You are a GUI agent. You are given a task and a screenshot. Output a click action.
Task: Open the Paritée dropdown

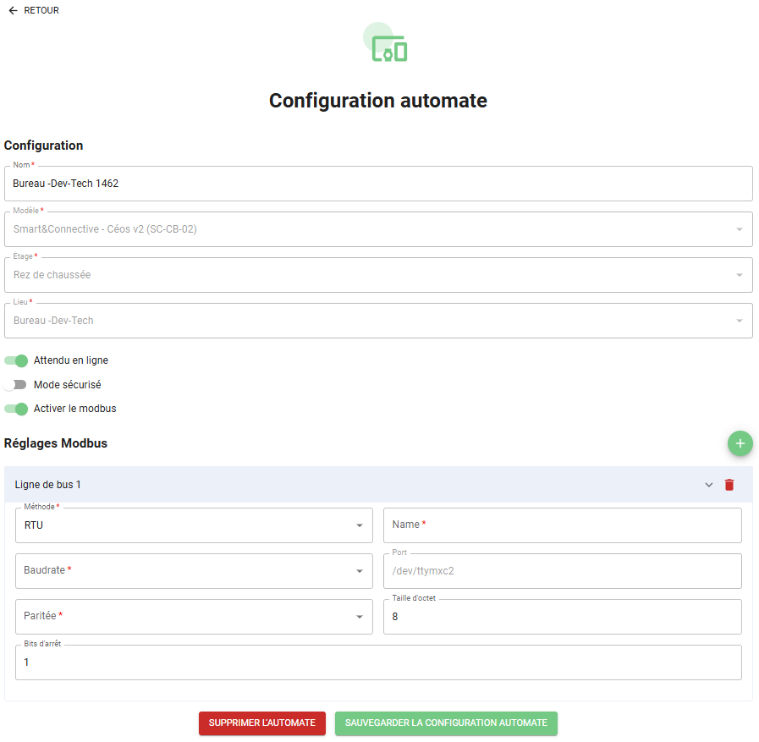pos(194,617)
